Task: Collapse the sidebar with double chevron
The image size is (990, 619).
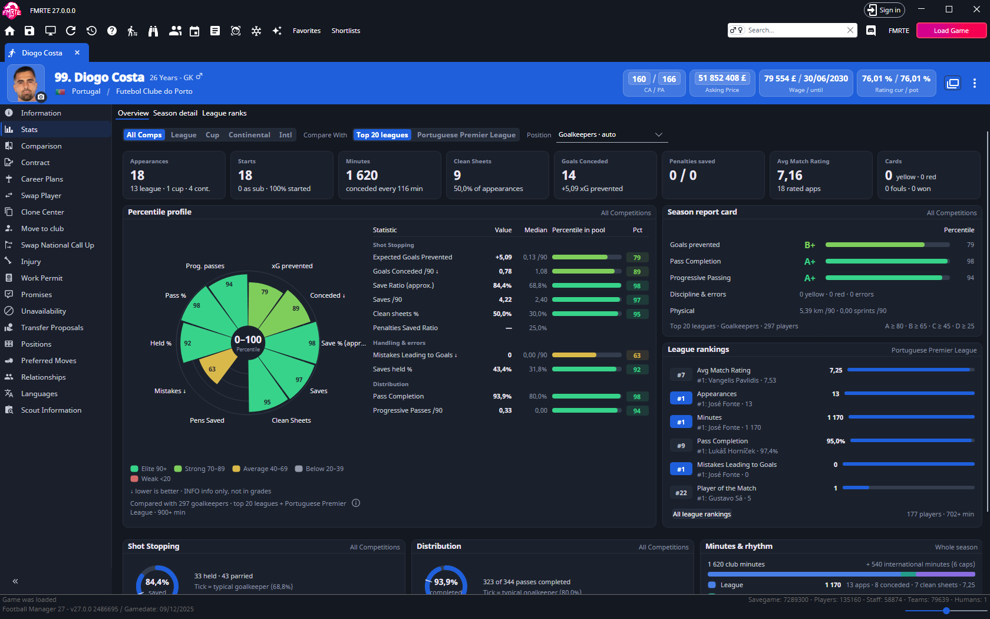Action: 15,581
